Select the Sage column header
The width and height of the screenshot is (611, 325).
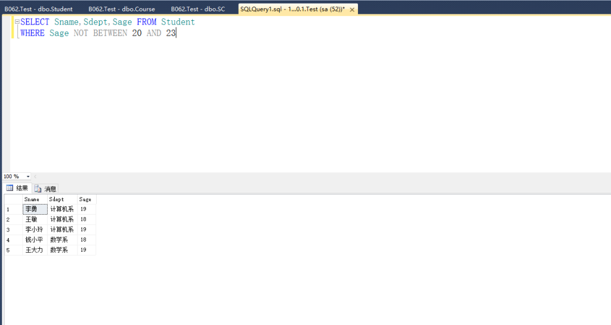coord(87,199)
